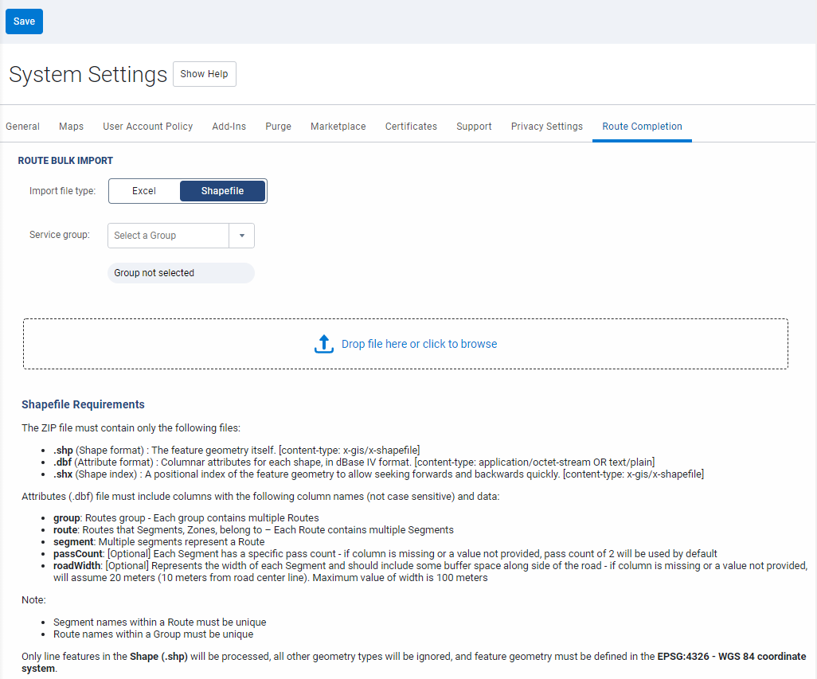Screen dimensions: 817x679
Task: Open the Marketplace tab
Action: pos(338,127)
